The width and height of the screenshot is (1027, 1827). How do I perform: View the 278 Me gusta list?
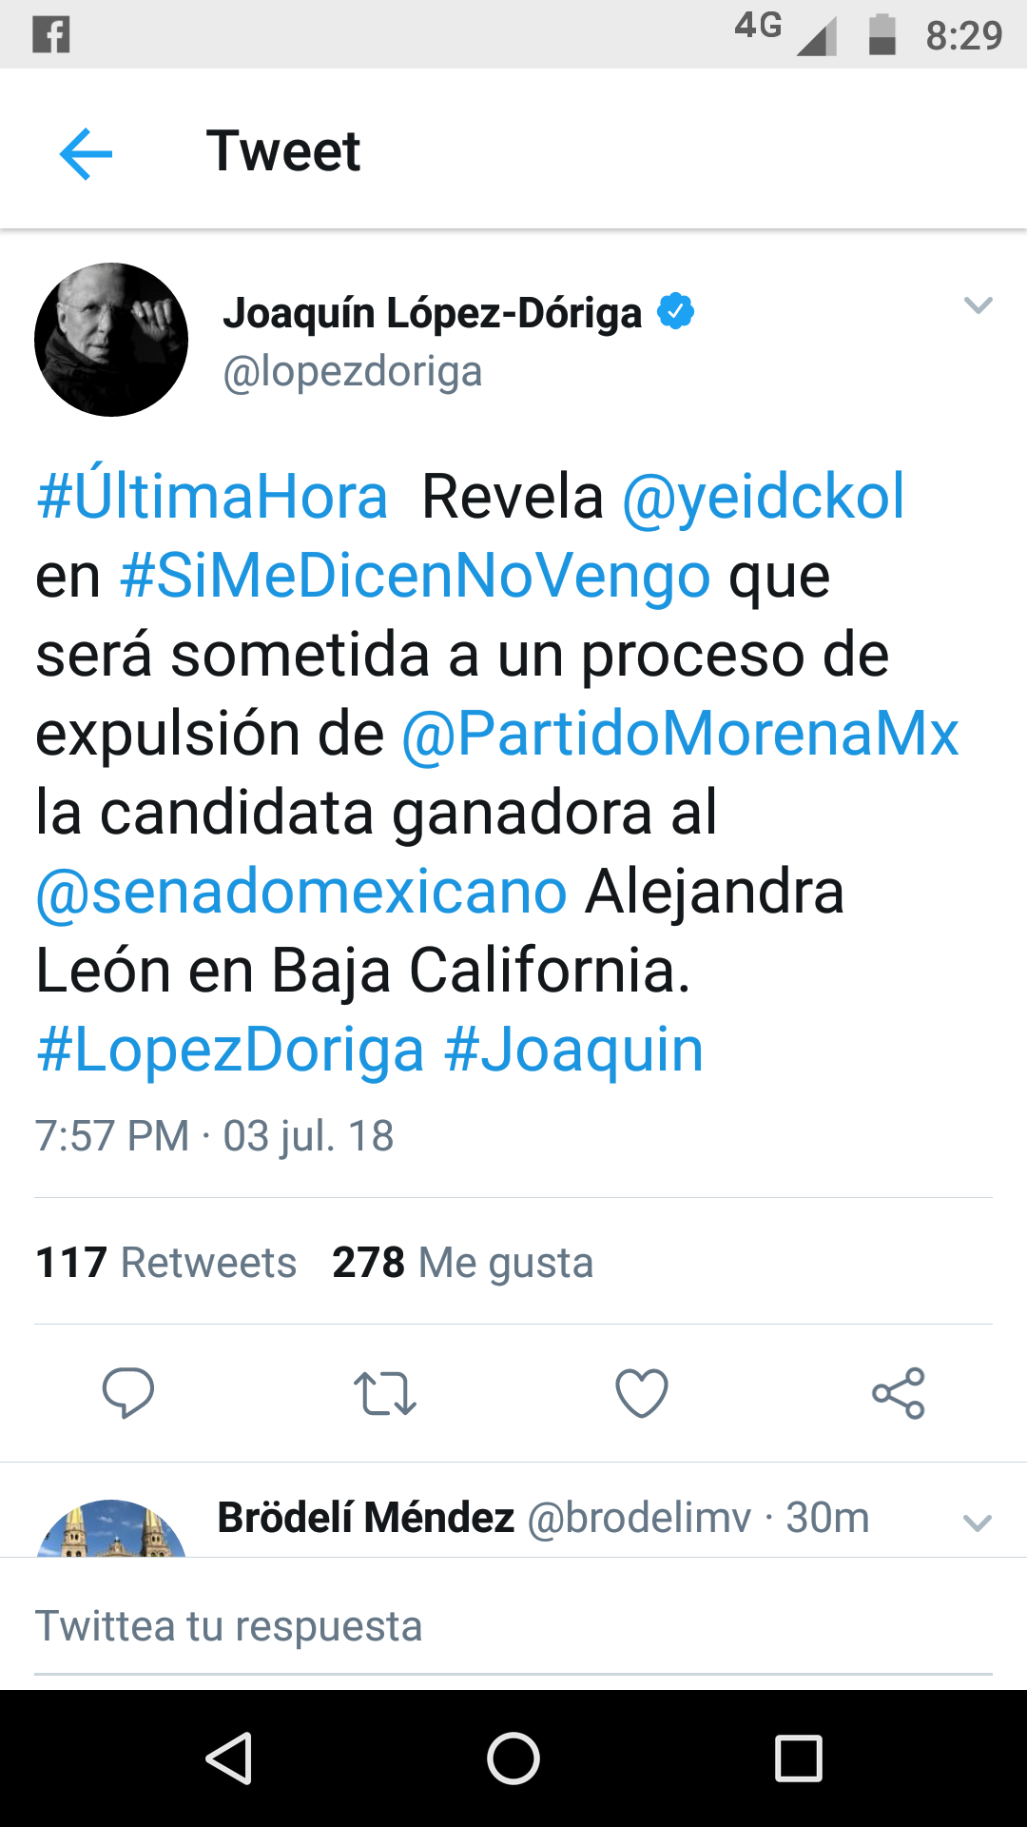coord(463,1263)
